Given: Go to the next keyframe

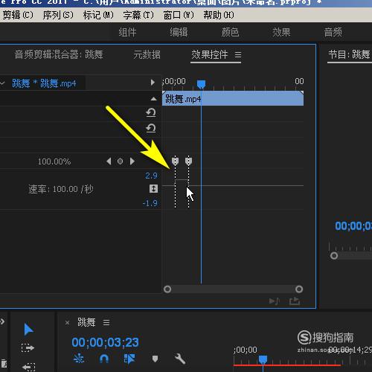Looking at the screenshot, I should tap(132, 161).
